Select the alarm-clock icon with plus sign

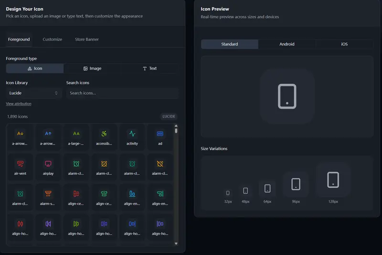point(20,197)
